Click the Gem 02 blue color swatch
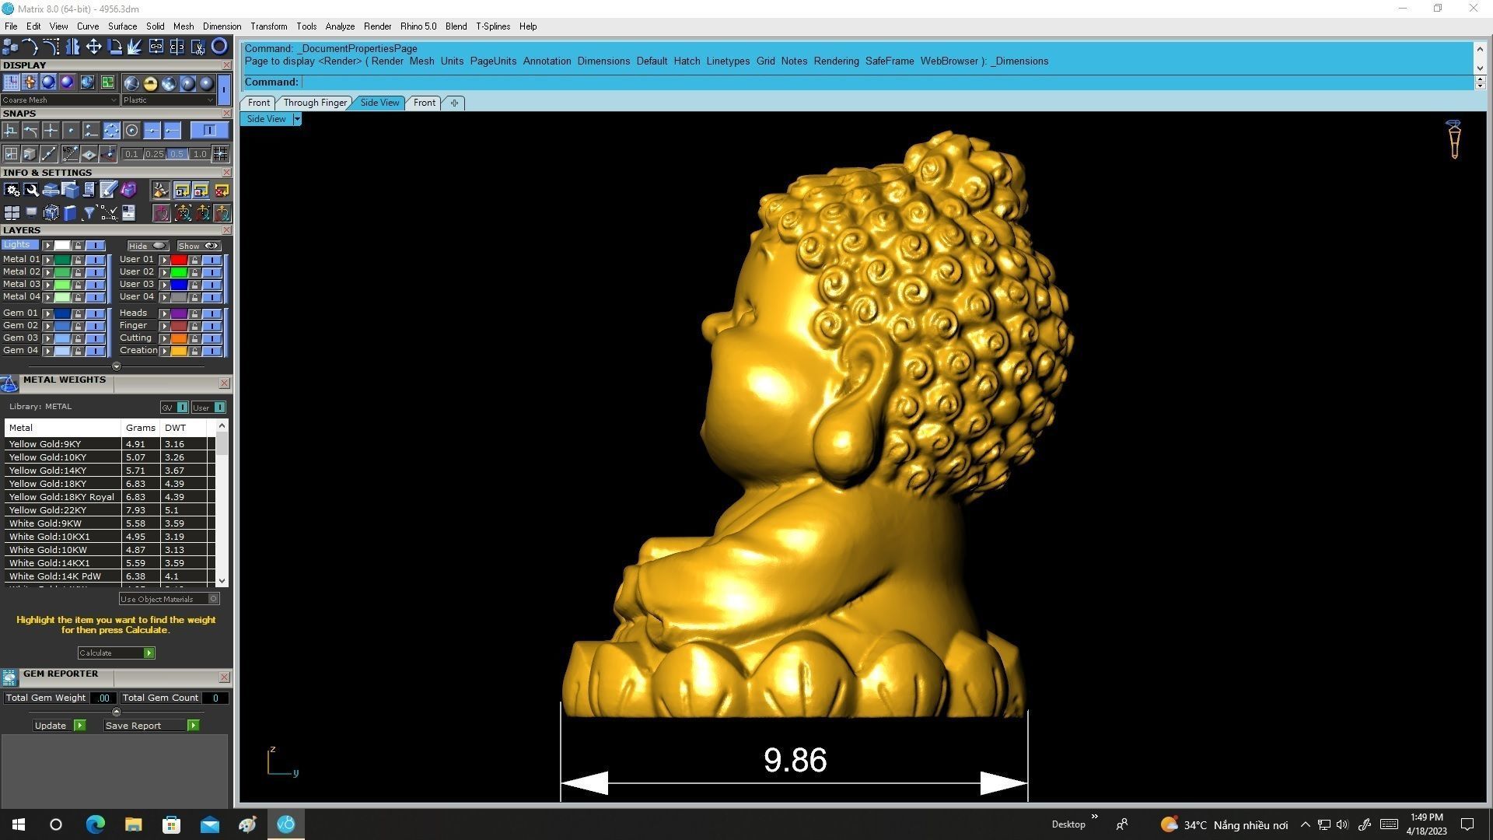 tap(62, 326)
